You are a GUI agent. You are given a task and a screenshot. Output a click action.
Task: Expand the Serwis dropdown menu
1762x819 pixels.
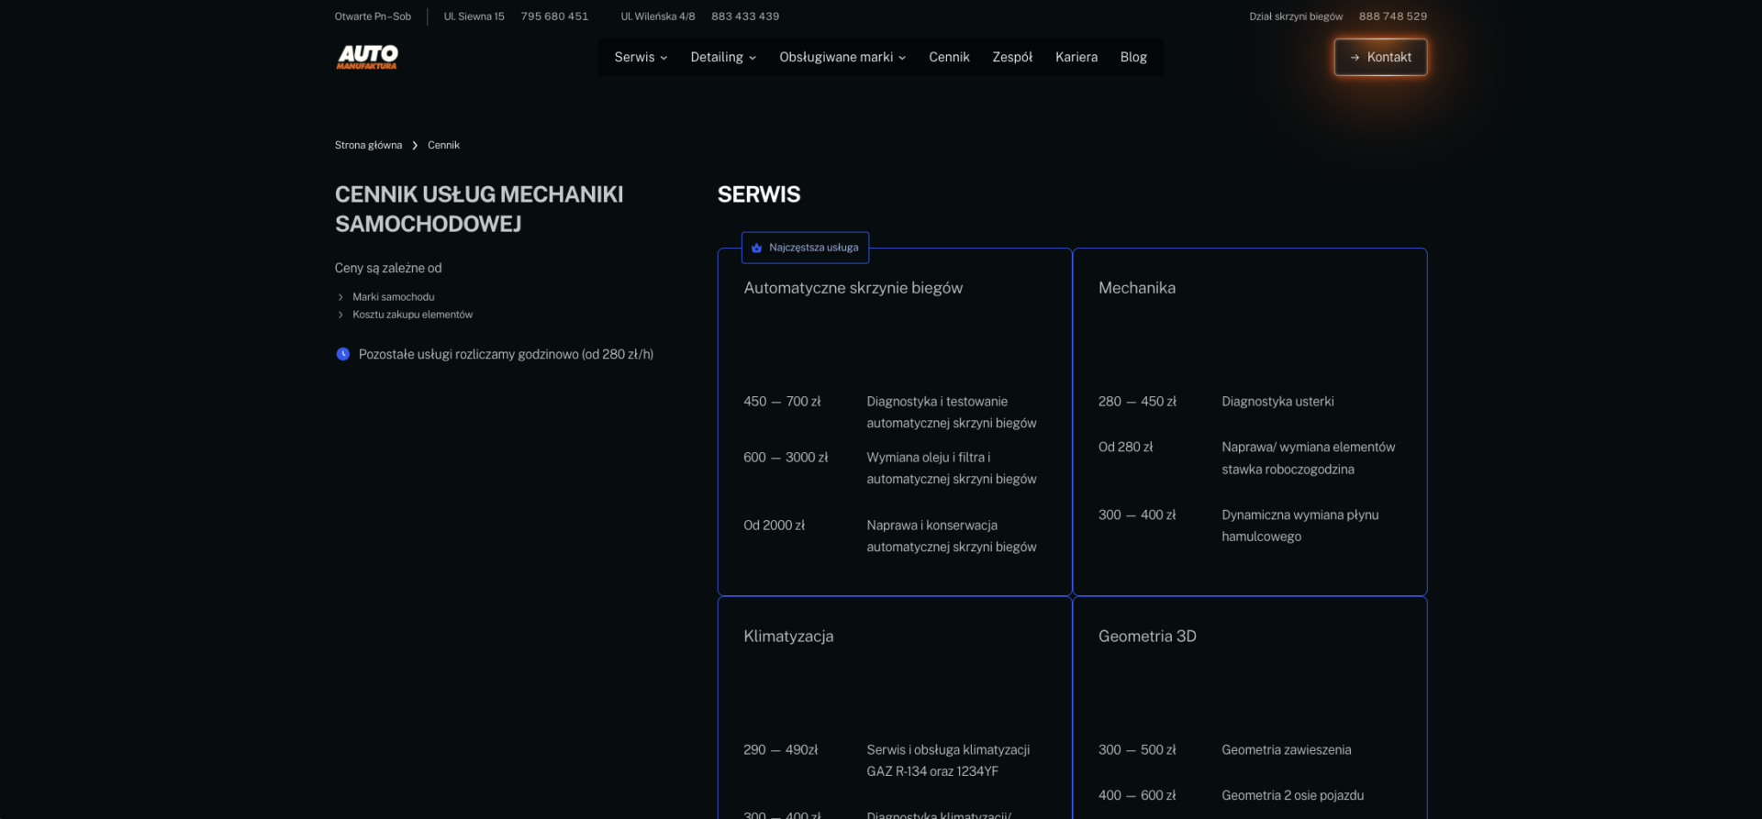click(x=641, y=57)
